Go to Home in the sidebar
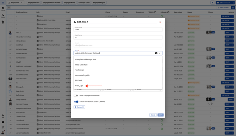 (x=3, y=8)
